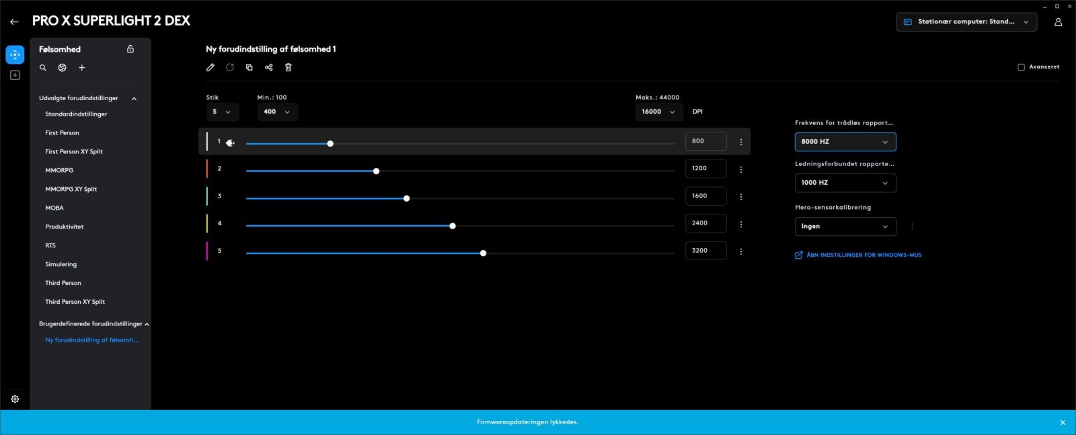Screen dimensions: 1076x435
Task: Add a new preset with plus icon
Action: click(82, 68)
